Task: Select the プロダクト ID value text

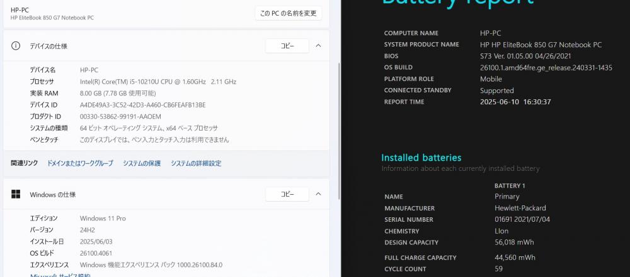Action: pyautogui.click(x=120, y=117)
